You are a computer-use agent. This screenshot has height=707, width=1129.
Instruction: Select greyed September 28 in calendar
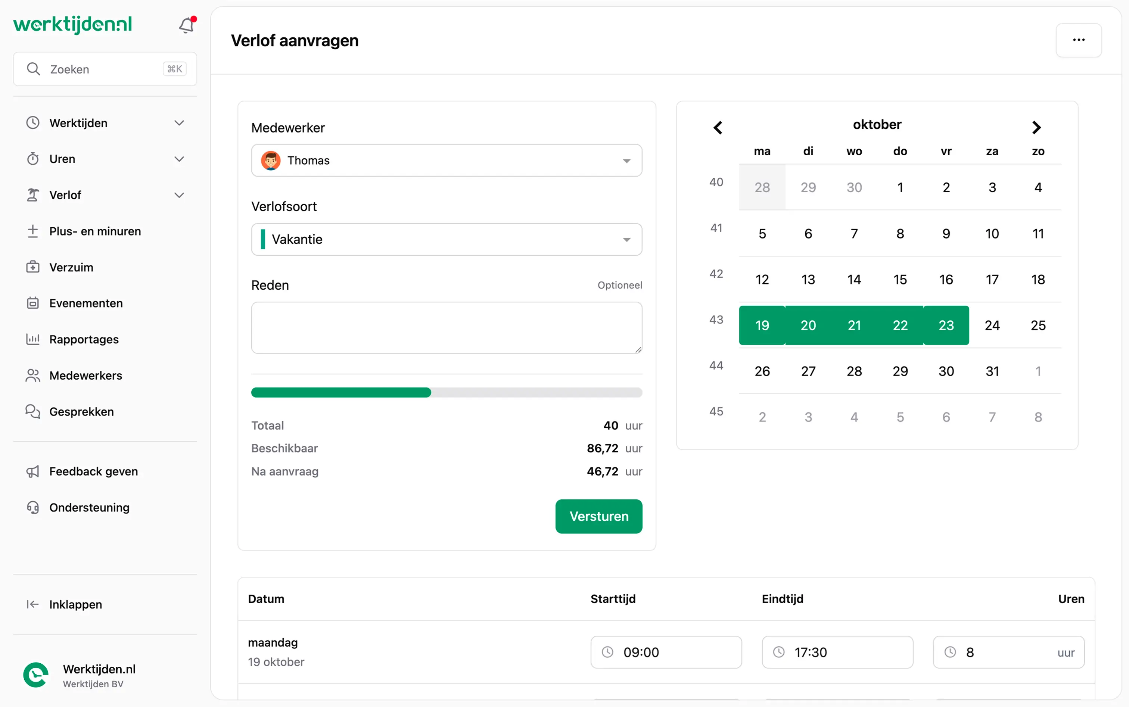coord(762,187)
